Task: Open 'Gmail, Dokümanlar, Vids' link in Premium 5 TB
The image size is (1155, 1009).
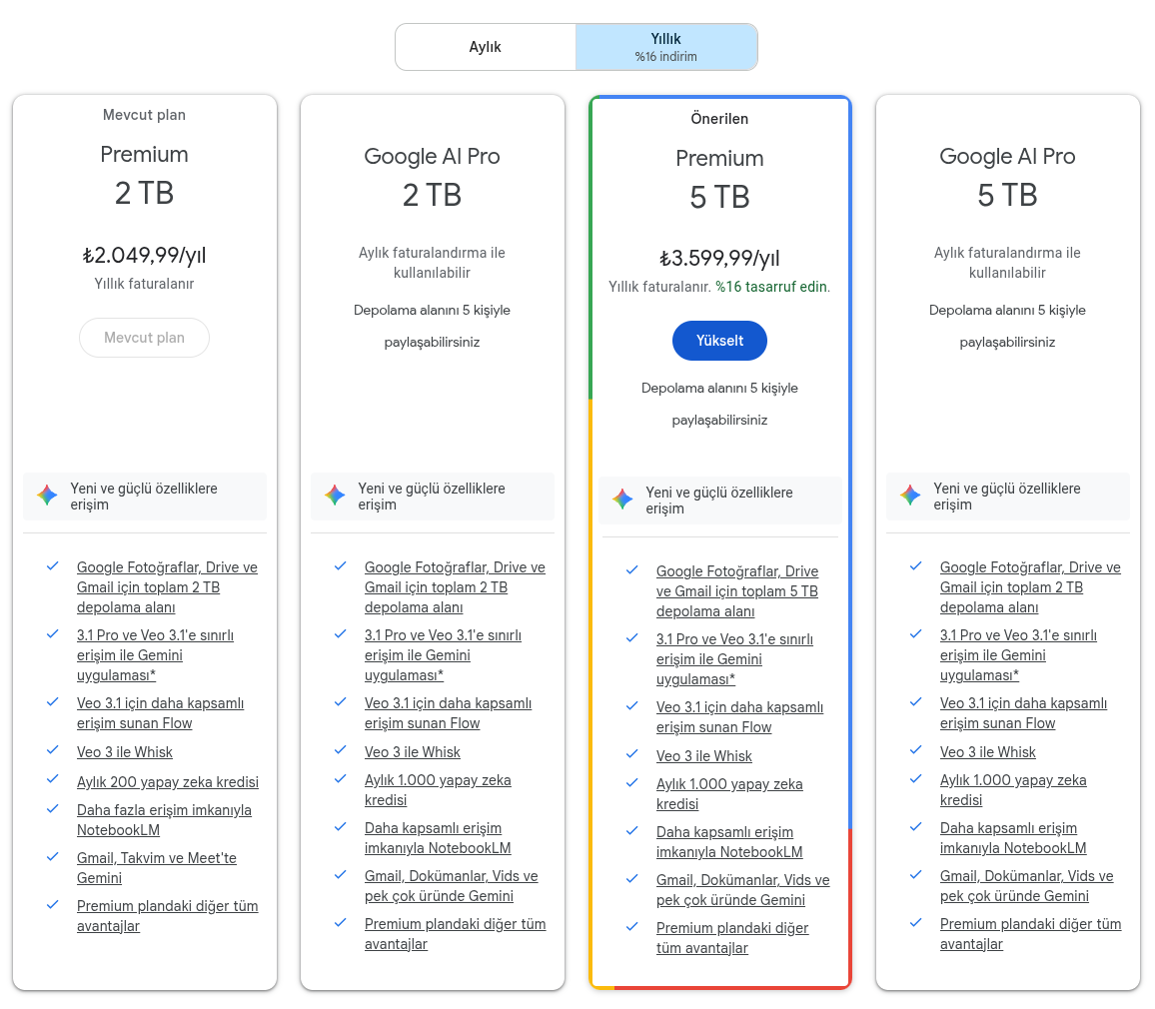Action: point(743,890)
